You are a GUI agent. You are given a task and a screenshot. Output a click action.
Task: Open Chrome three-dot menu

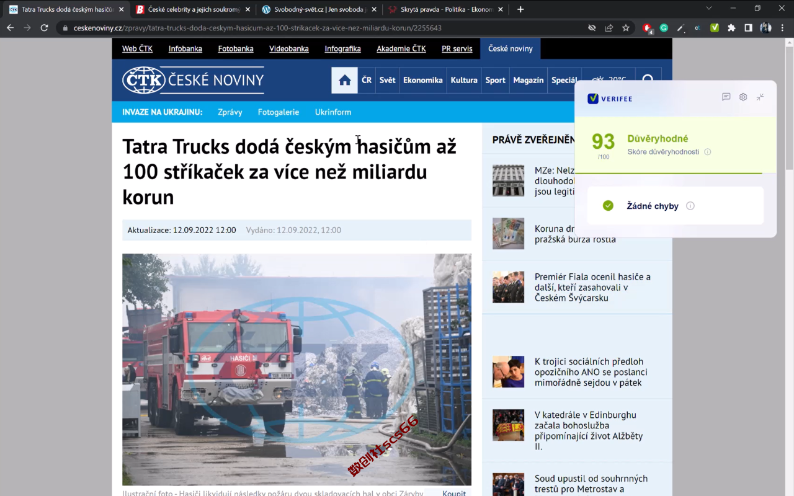[x=782, y=28]
